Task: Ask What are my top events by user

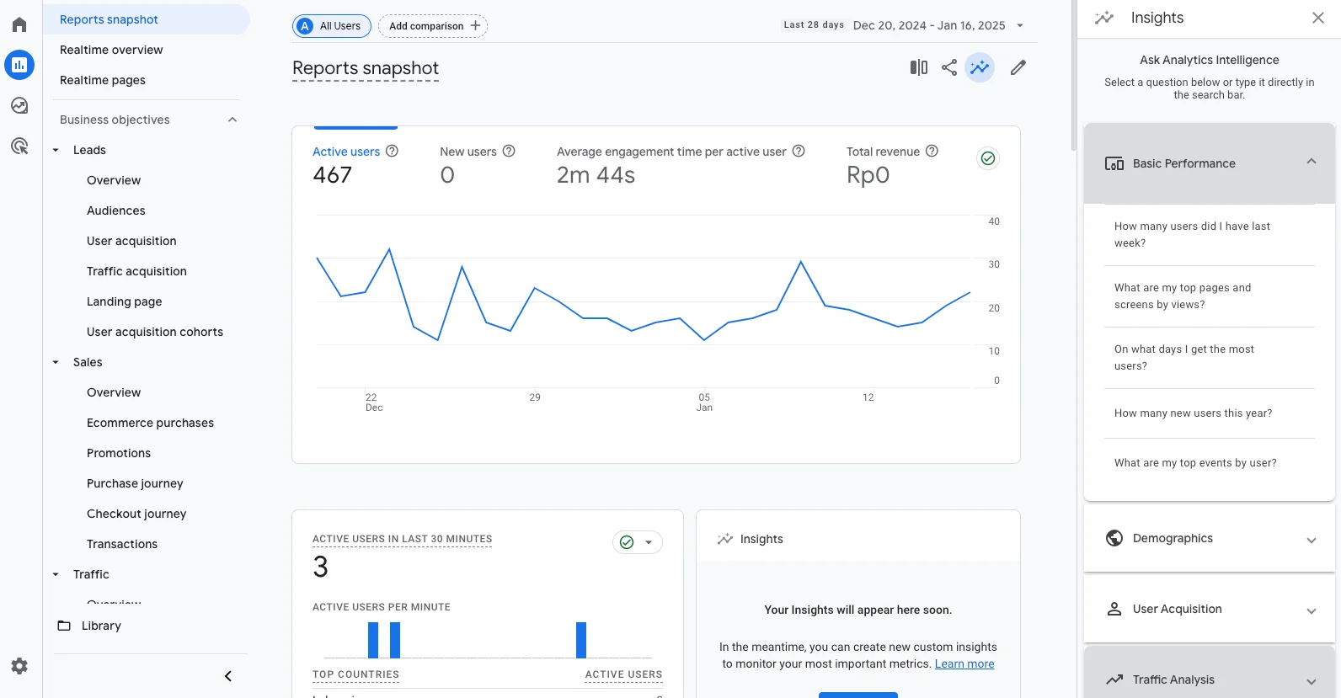Action: 1210,463
